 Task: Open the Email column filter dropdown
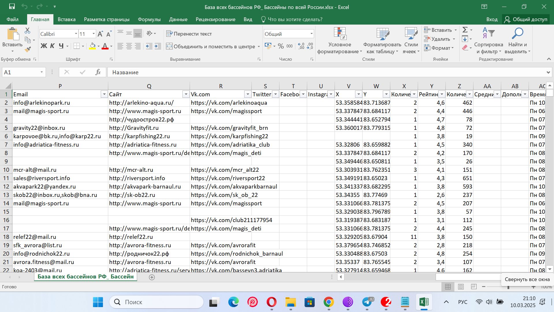tap(104, 94)
